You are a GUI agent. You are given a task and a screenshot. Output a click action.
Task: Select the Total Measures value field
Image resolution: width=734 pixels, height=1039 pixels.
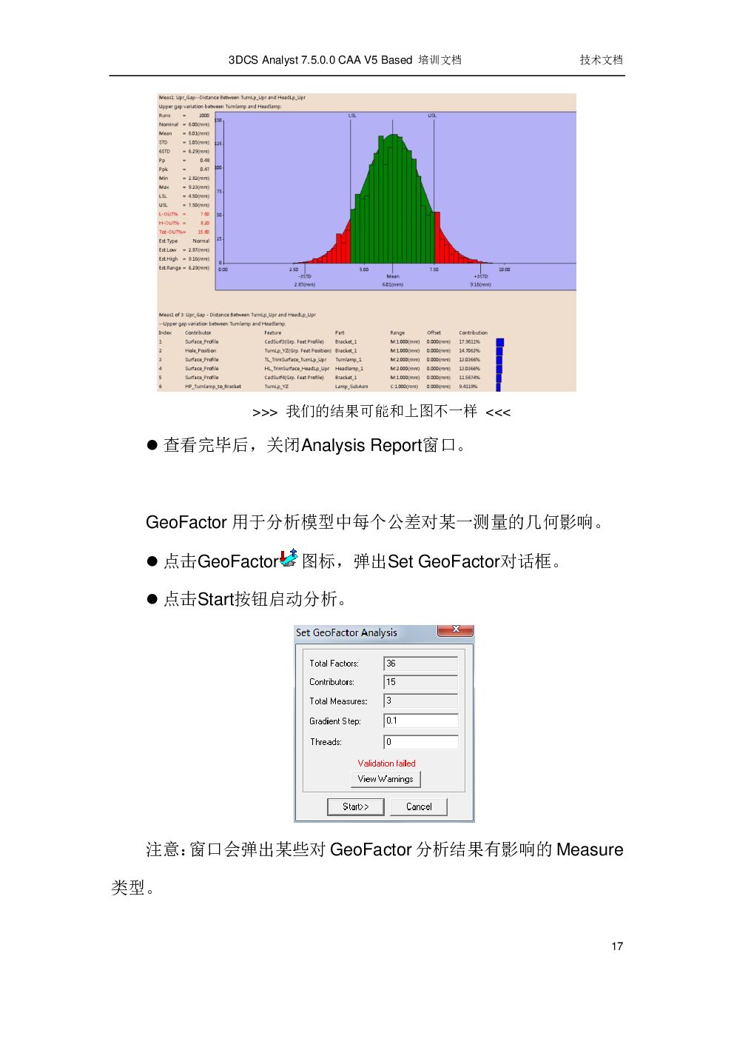[x=420, y=701]
